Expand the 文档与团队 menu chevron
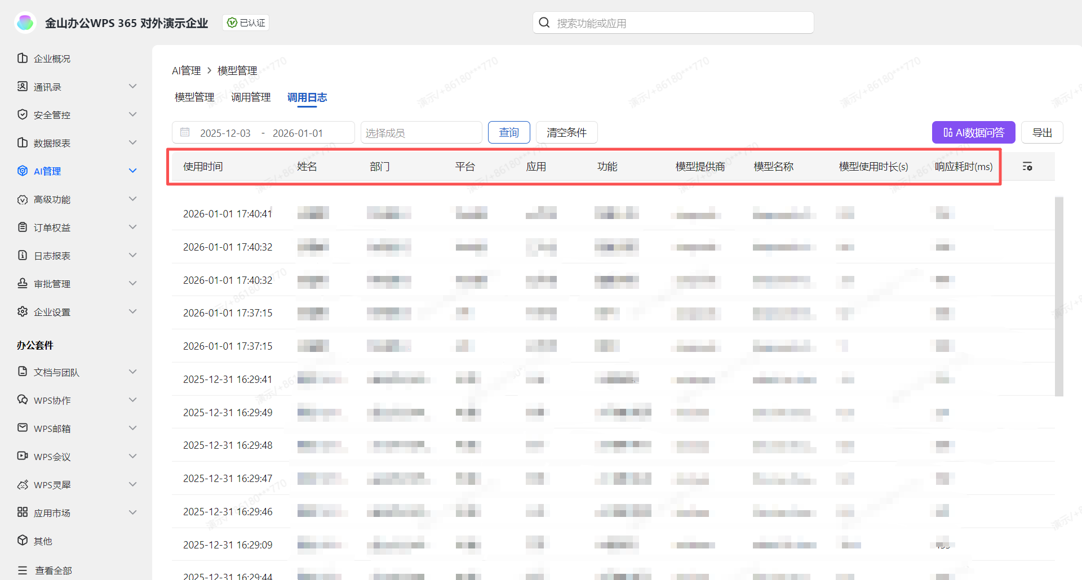The image size is (1082, 580). tap(133, 372)
